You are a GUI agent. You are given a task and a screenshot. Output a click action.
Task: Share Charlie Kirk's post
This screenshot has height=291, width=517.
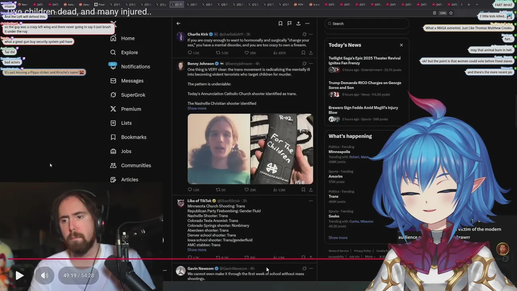click(311, 53)
